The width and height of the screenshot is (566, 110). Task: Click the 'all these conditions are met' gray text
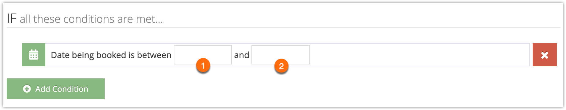[x=91, y=19]
